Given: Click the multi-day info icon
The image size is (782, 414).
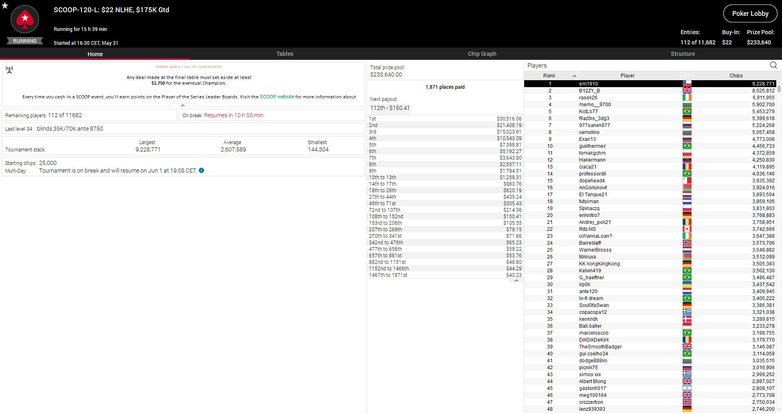Looking at the screenshot, I should 202,171.
